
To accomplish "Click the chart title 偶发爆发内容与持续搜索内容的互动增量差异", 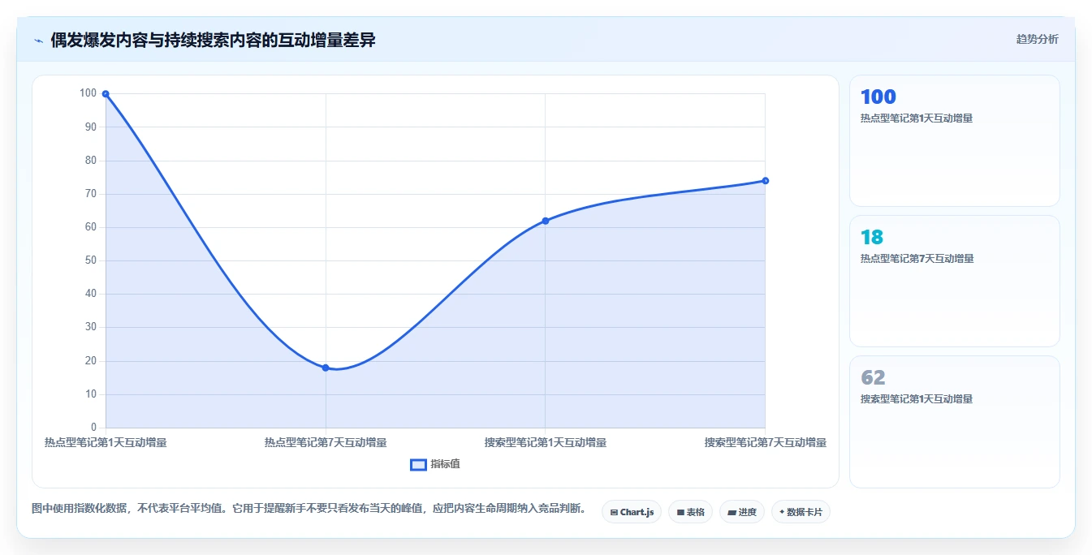I will click(x=213, y=40).
